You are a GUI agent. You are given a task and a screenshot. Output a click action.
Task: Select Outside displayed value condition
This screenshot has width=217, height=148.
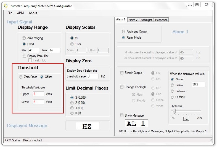[x=172, y=97]
